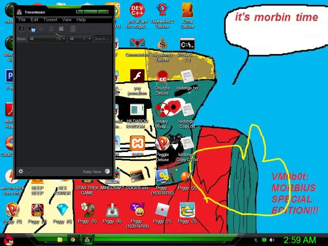Open the DEV C++ desktop icon
328x246 pixels.
click(137, 16)
